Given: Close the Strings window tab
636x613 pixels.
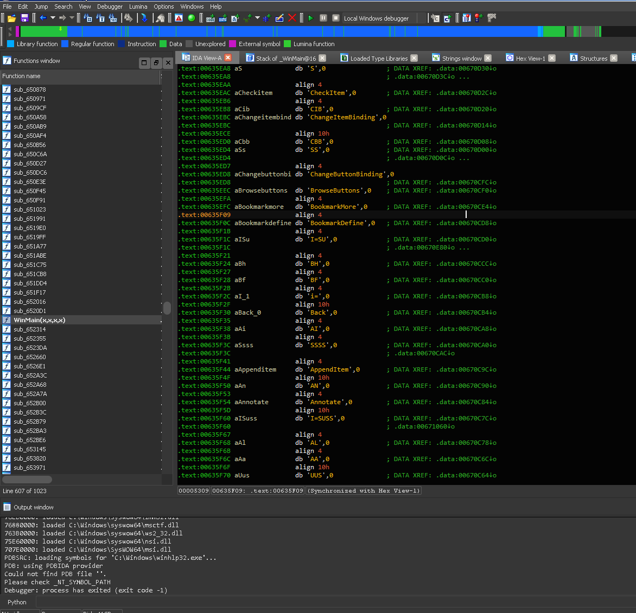Looking at the screenshot, I should coord(488,59).
